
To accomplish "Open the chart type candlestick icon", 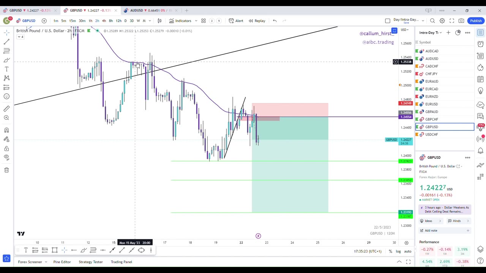I will pyautogui.click(x=159, y=21).
